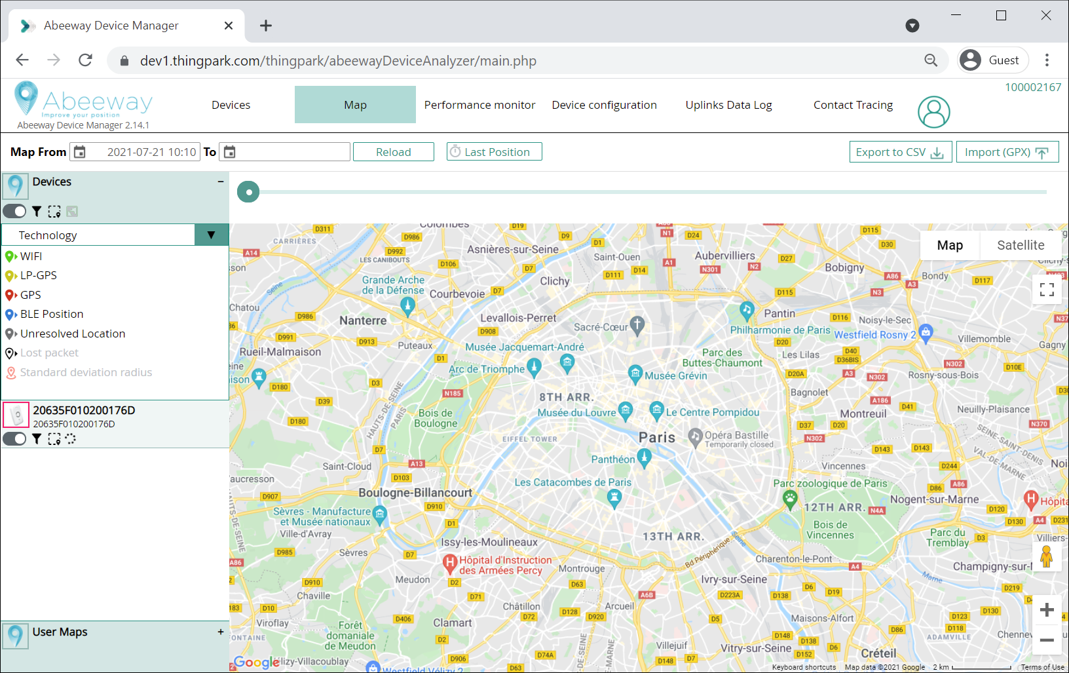Click the browser reload icon

[85, 60]
